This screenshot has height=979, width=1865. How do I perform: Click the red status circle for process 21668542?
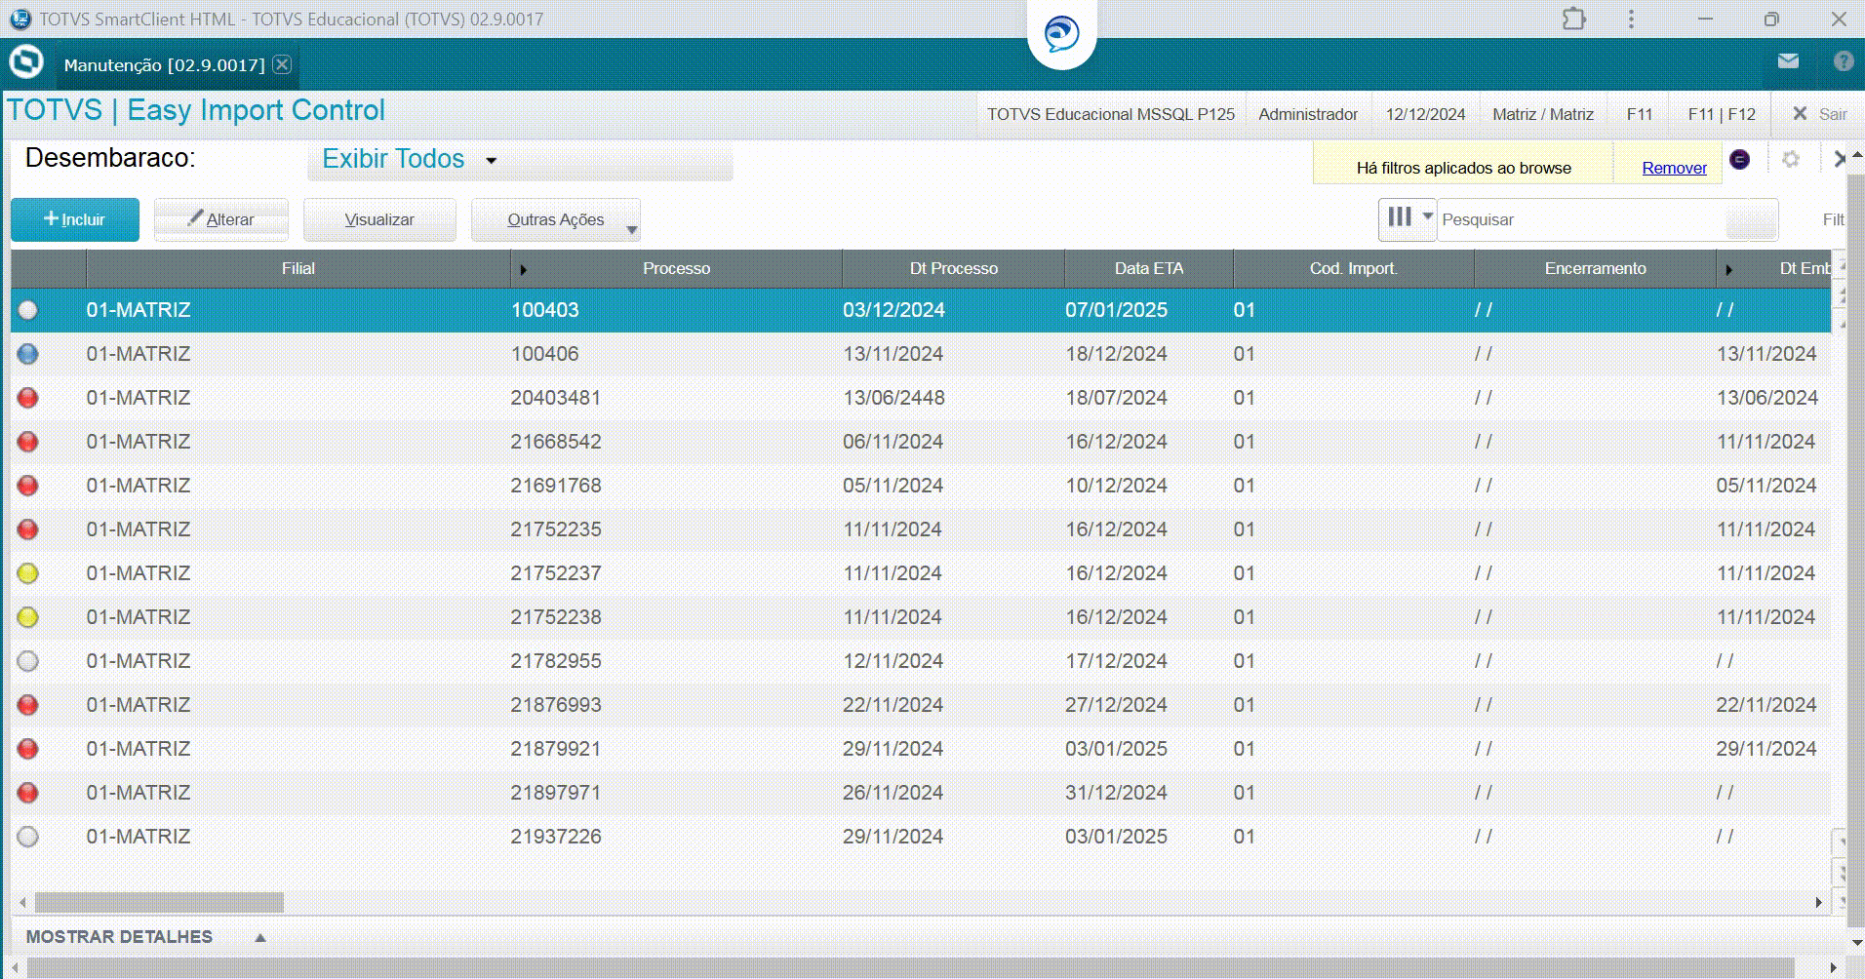(28, 442)
